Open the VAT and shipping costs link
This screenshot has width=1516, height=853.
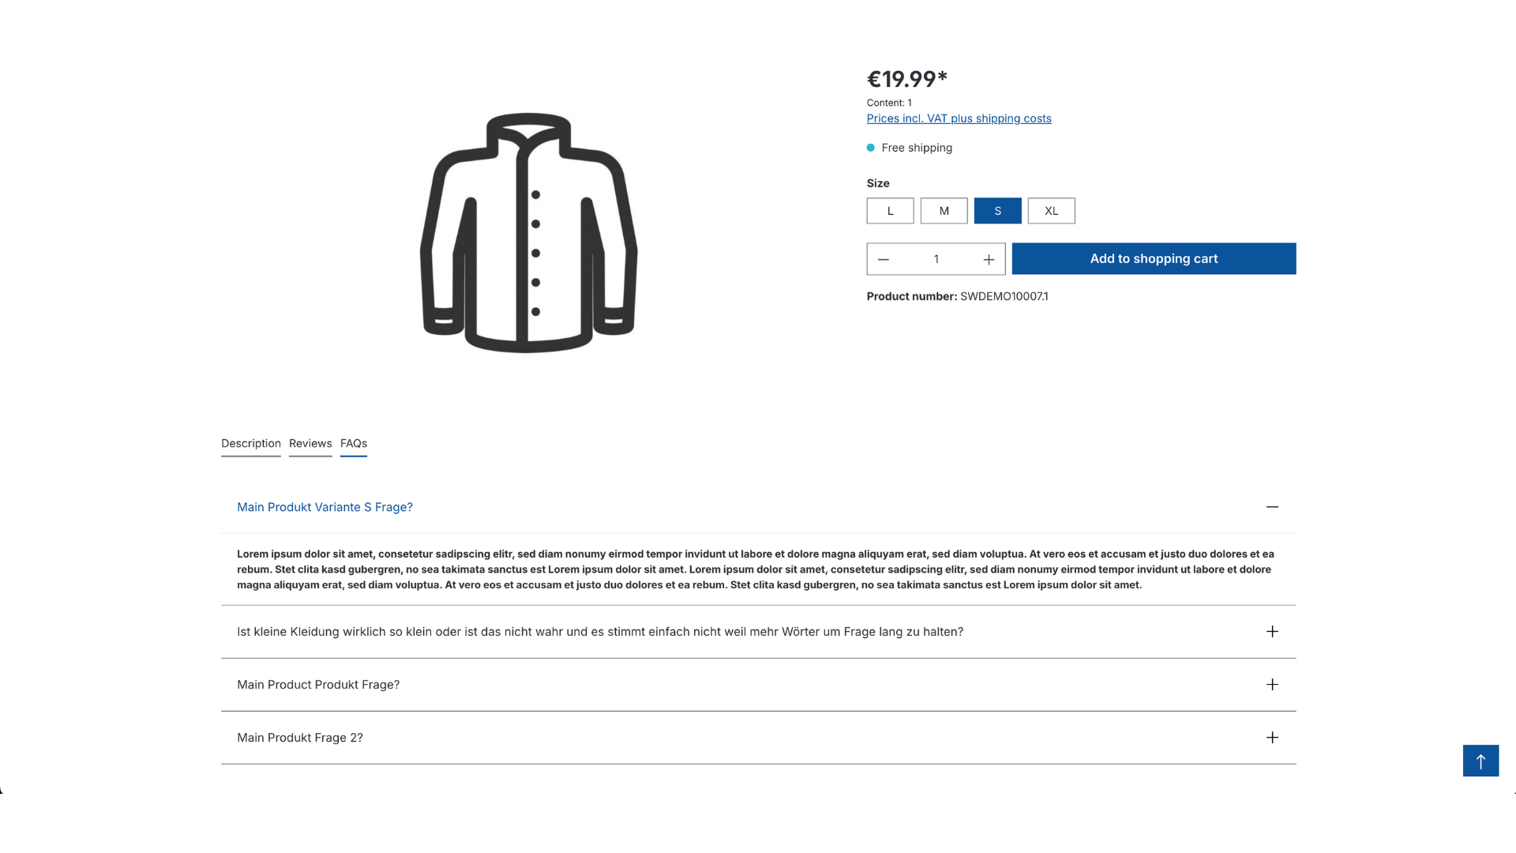pos(959,118)
